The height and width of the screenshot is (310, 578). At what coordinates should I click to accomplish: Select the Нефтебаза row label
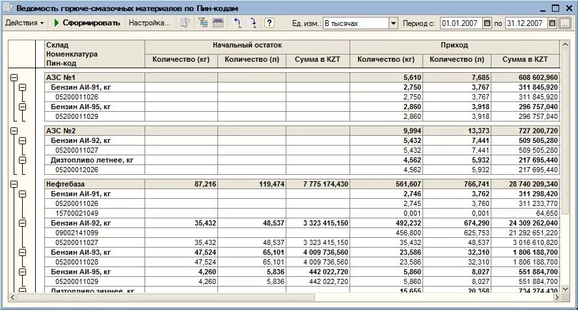pyautogui.click(x=65, y=184)
